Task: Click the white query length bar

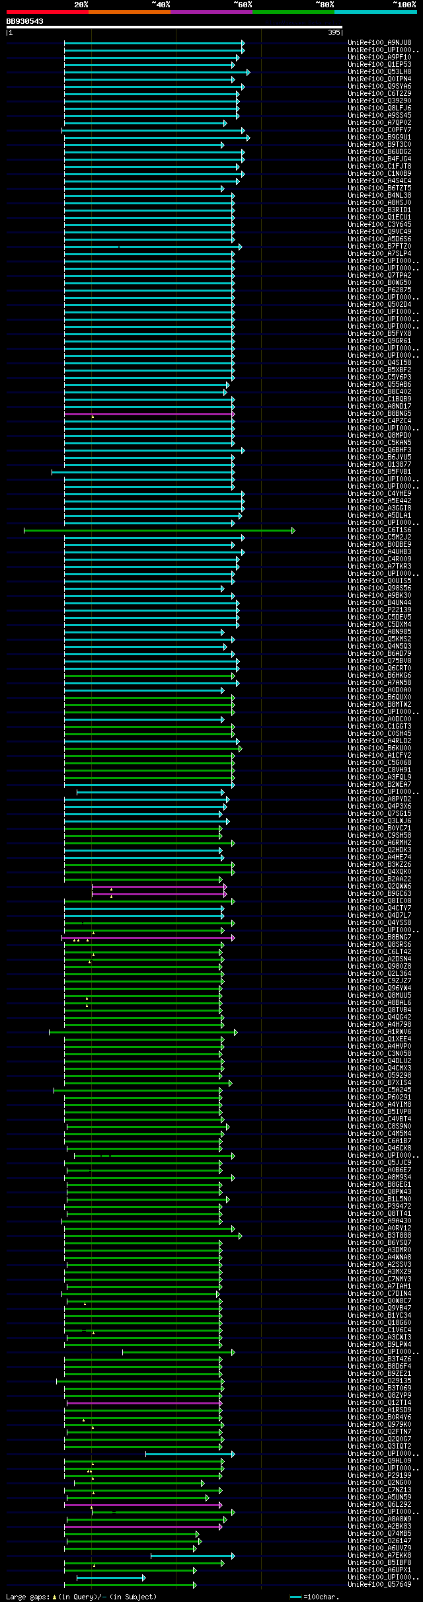Action: pyautogui.click(x=174, y=28)
